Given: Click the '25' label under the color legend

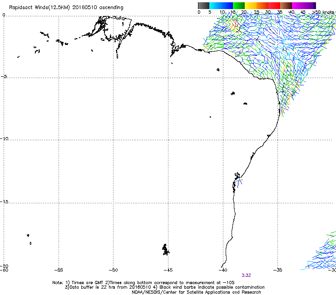Looking at the screenshot, I should pyautogui.click(x=257, y=12).
